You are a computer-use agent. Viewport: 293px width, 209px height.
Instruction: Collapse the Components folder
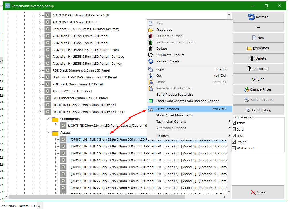pos(47,119)
